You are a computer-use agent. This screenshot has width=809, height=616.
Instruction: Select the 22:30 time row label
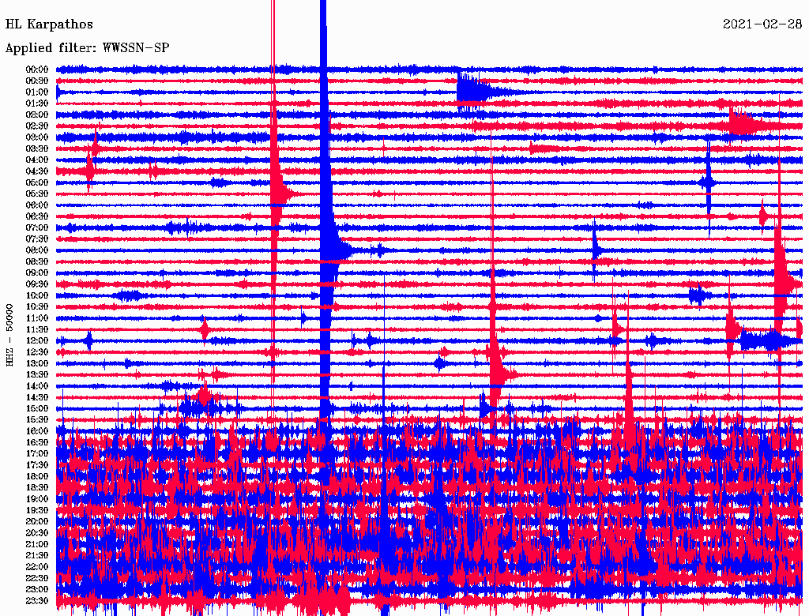tap(37, 578)
